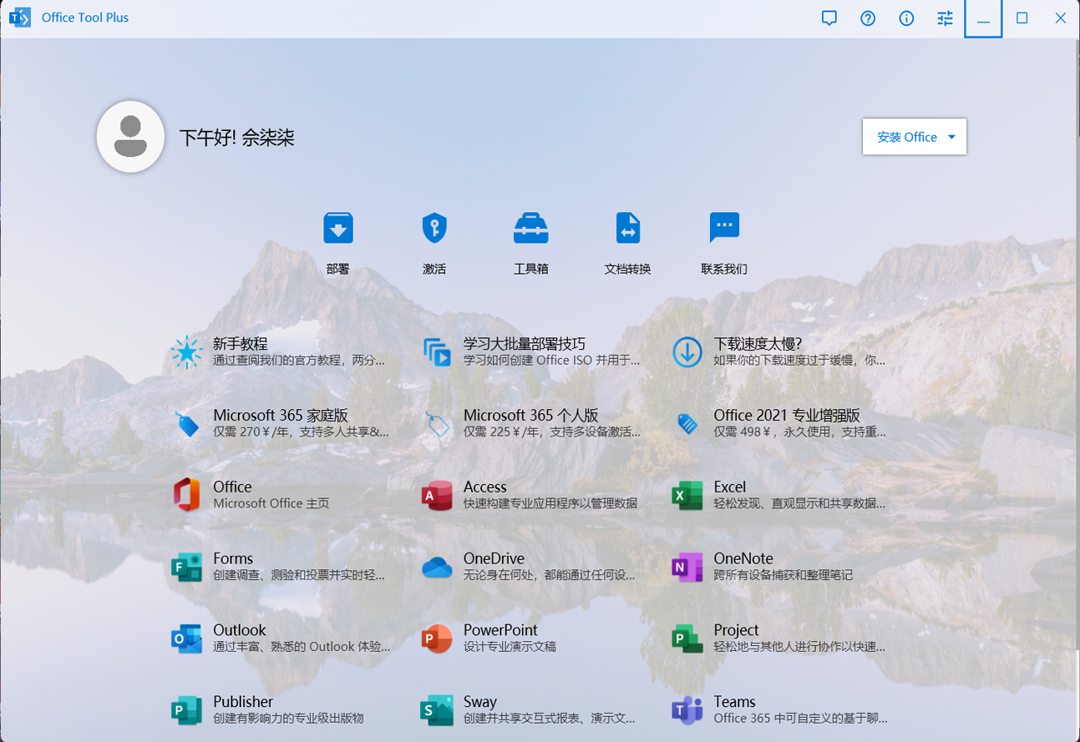Viewport: 1080px width, 742px height.
Task: Click the greeting 下午好! 佘柒柒
Action: coord(236,138)
